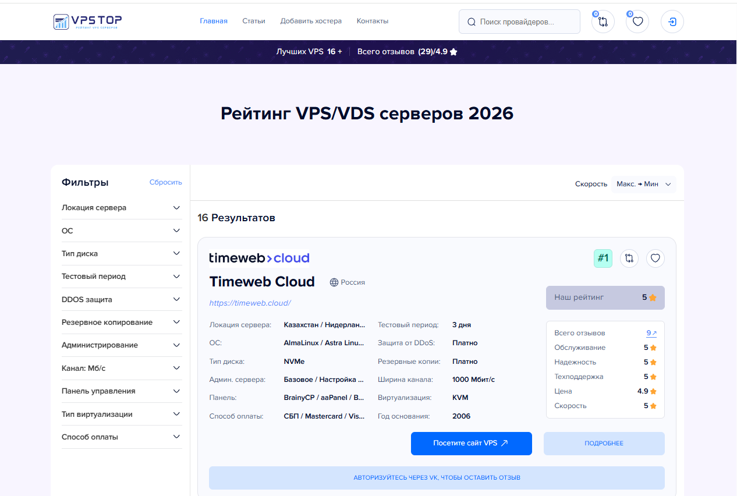
Task: Click the Посетите сайт VPS button
Action: [472, 444]
